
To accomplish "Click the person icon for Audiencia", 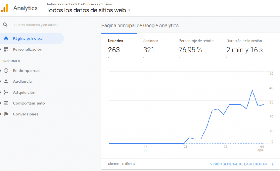I will (6, 81).
